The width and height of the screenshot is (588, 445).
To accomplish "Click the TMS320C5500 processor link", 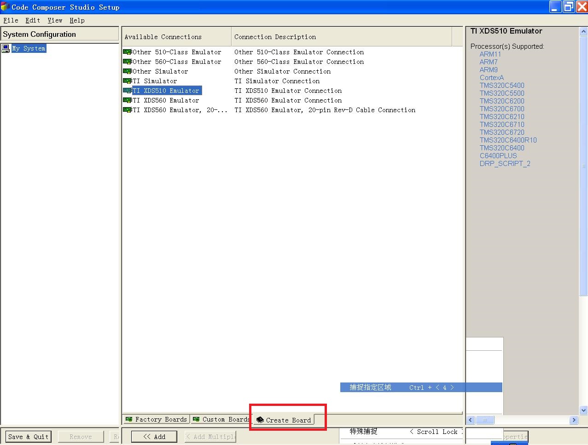I will click(x=502, y=93).
